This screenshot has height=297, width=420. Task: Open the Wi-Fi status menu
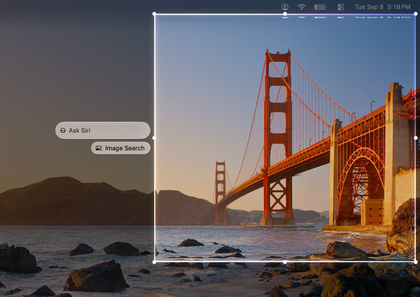coord(301,7)
